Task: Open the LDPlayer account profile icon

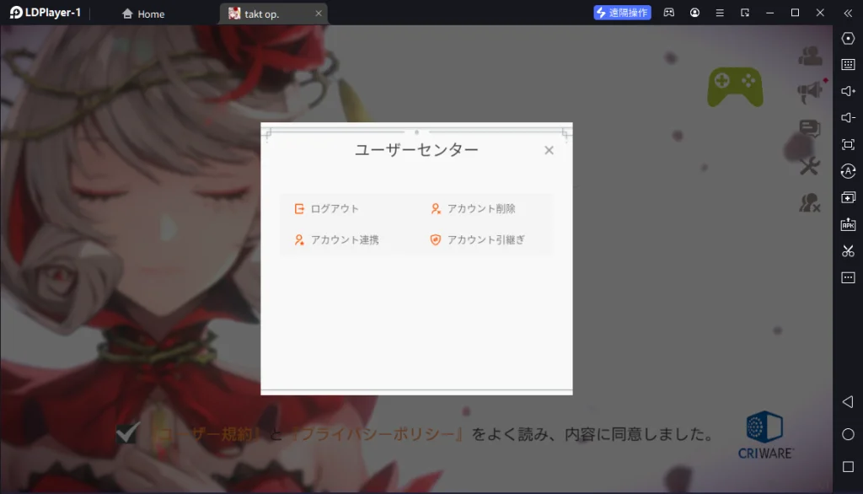Action: click(x=694, y=13)
